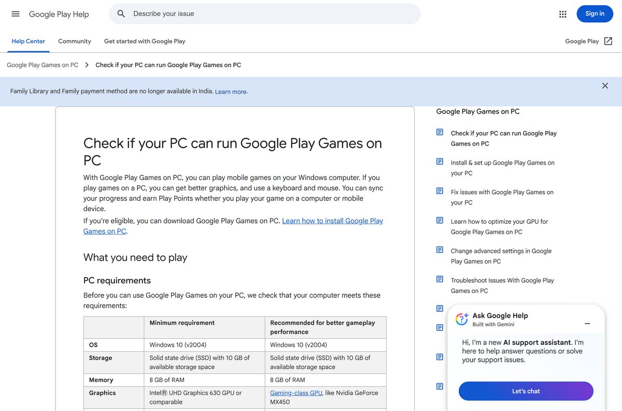
Task: Click article icon beside Troubleshoot Issues
Action: pos(440,279)
